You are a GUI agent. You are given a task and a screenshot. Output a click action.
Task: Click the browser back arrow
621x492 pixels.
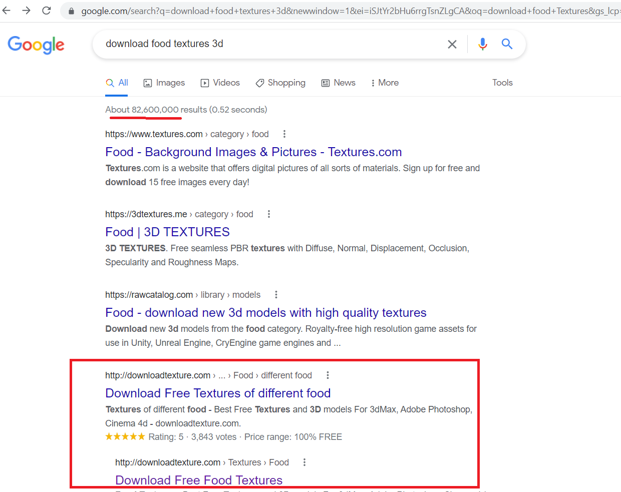pos(7,11)
